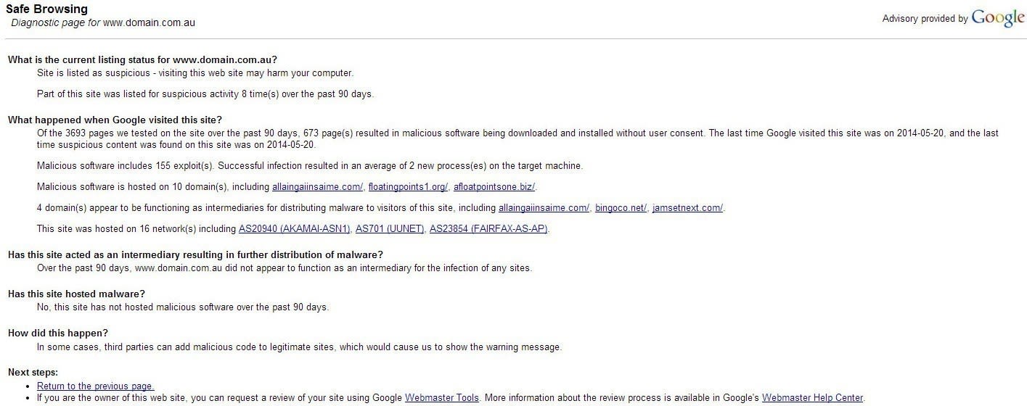Open allaingaiinsaime.com link in intermediaries line
The width and height of the screenshot is (1027, 406).
tap(544, 208)
